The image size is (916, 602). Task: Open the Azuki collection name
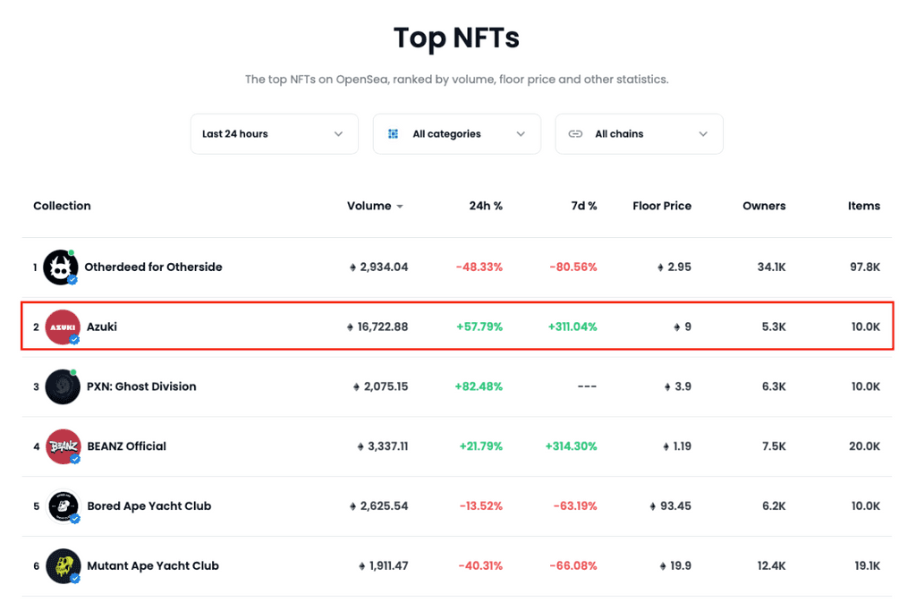pyautogui.click(x=102, y=327)
